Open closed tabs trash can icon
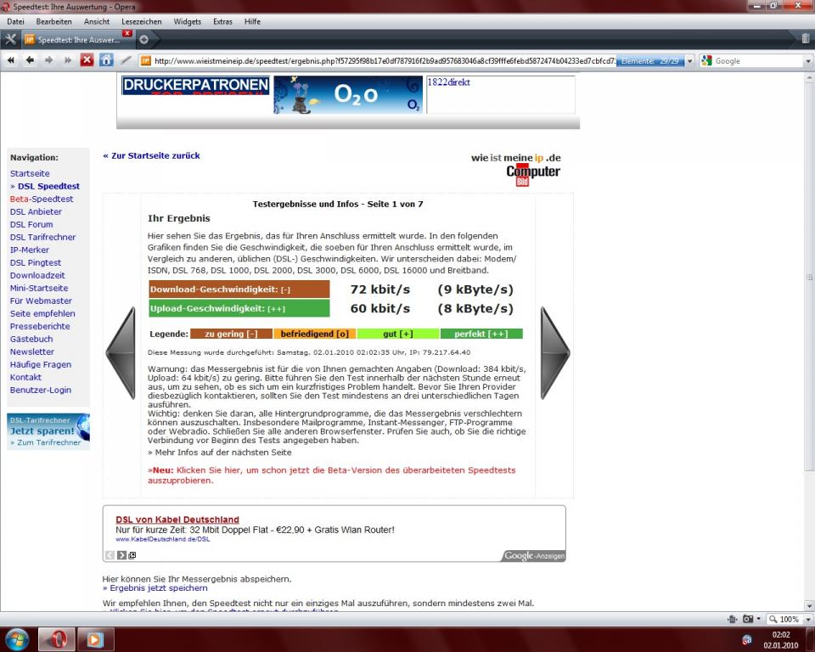Screen dimensions: 815x652 point(805,39)
